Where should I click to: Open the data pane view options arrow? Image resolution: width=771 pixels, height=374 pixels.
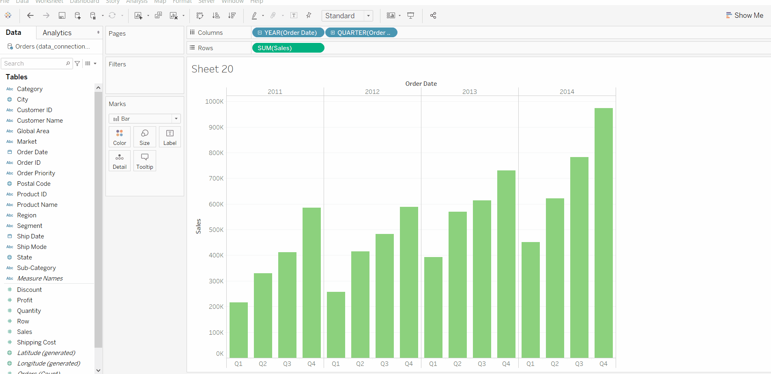95,64
